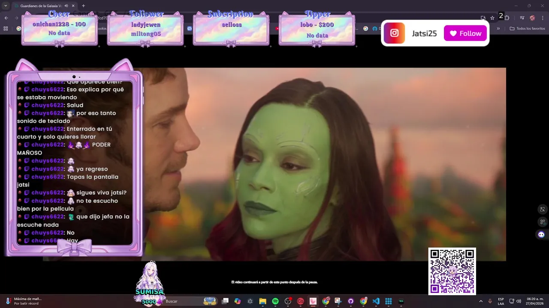The image size is (549, 308).
Task: Click chat message 'ya regreso'
Action: (x=92, y=169)
